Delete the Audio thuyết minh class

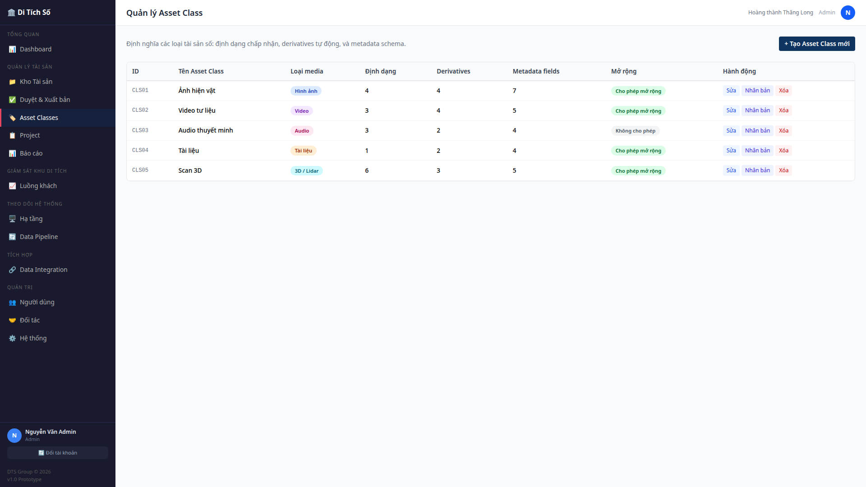[x=783, y=131]
